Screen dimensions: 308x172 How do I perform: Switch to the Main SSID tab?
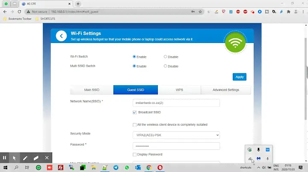coord(92,90)
